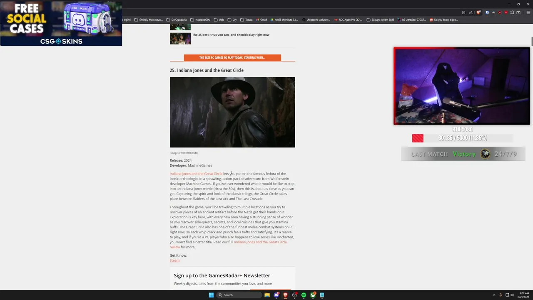Open Discord from the taskbar
The width and height of the screenshot is (533, 300).
(276, 295)
